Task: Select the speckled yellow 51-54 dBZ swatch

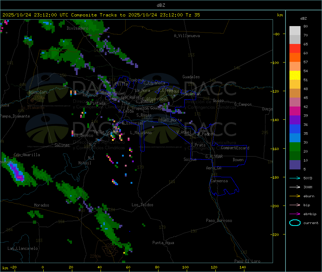Action: tap(295, 75)
